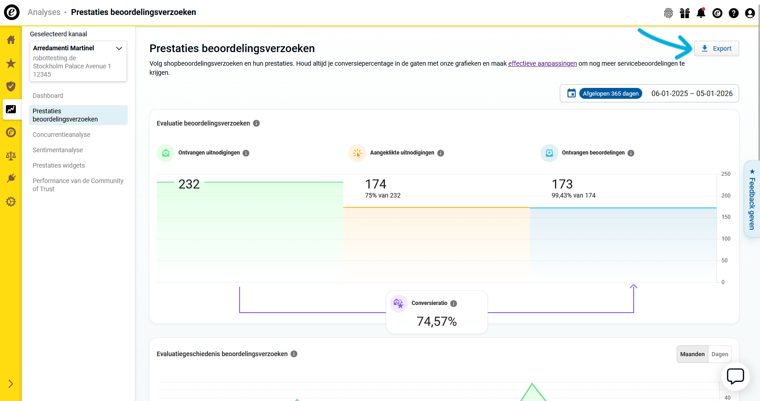Image resolution: width=760 pixels, height=401 pixels.
Task: Click the plug integrations sidebar icon
Action: pos(11,179)
